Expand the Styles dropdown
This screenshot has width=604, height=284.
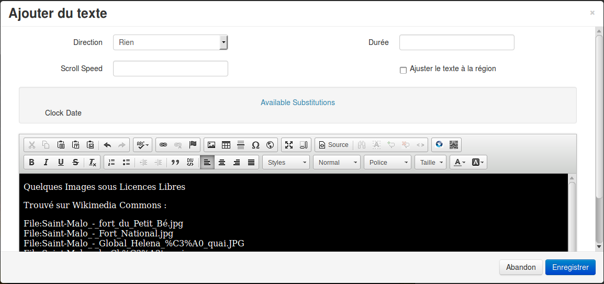[286, 162]
